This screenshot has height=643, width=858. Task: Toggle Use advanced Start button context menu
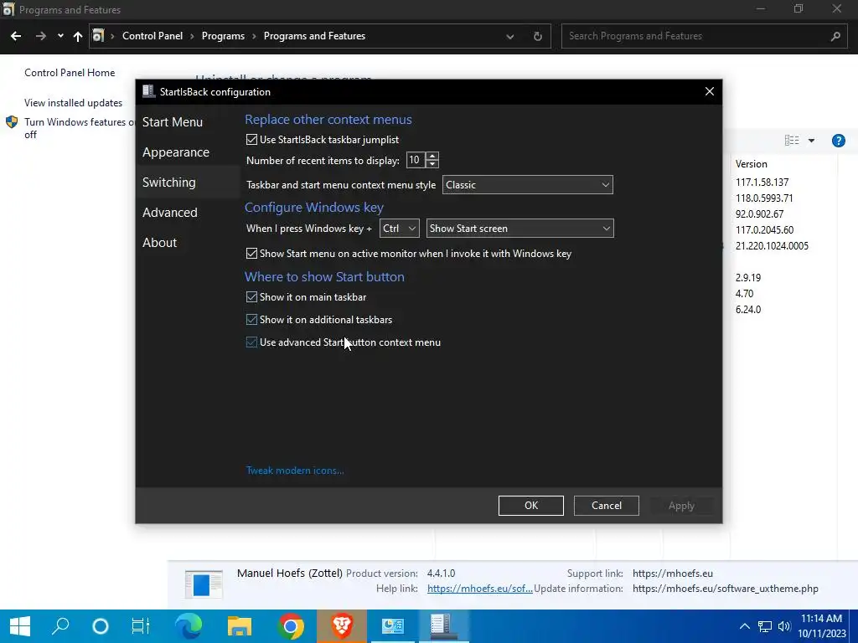click(x=251, y=342)
